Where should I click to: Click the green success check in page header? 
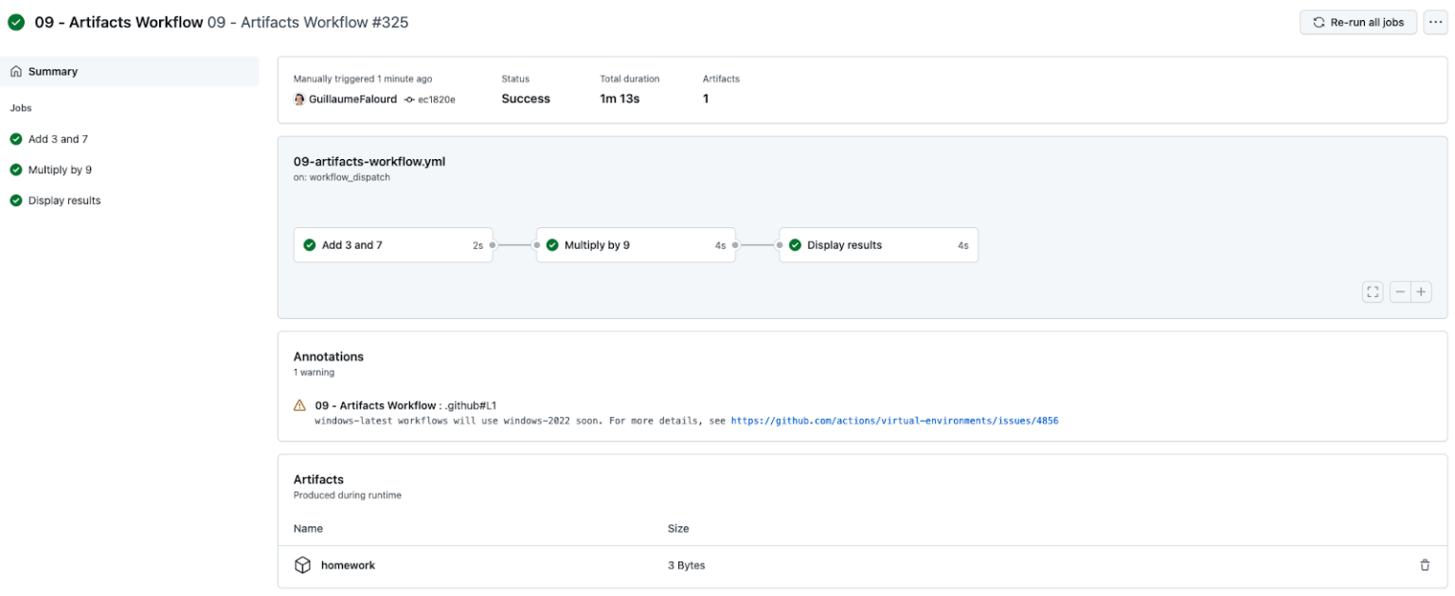pos(15,21)
